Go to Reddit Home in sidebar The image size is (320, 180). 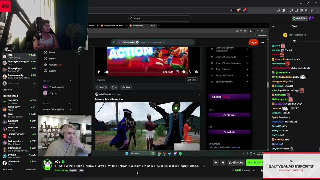coord(49,52)
